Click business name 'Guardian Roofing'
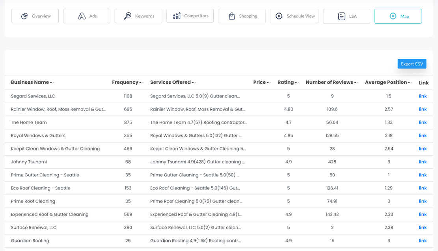438x251 pixels. tap(30, 241)
